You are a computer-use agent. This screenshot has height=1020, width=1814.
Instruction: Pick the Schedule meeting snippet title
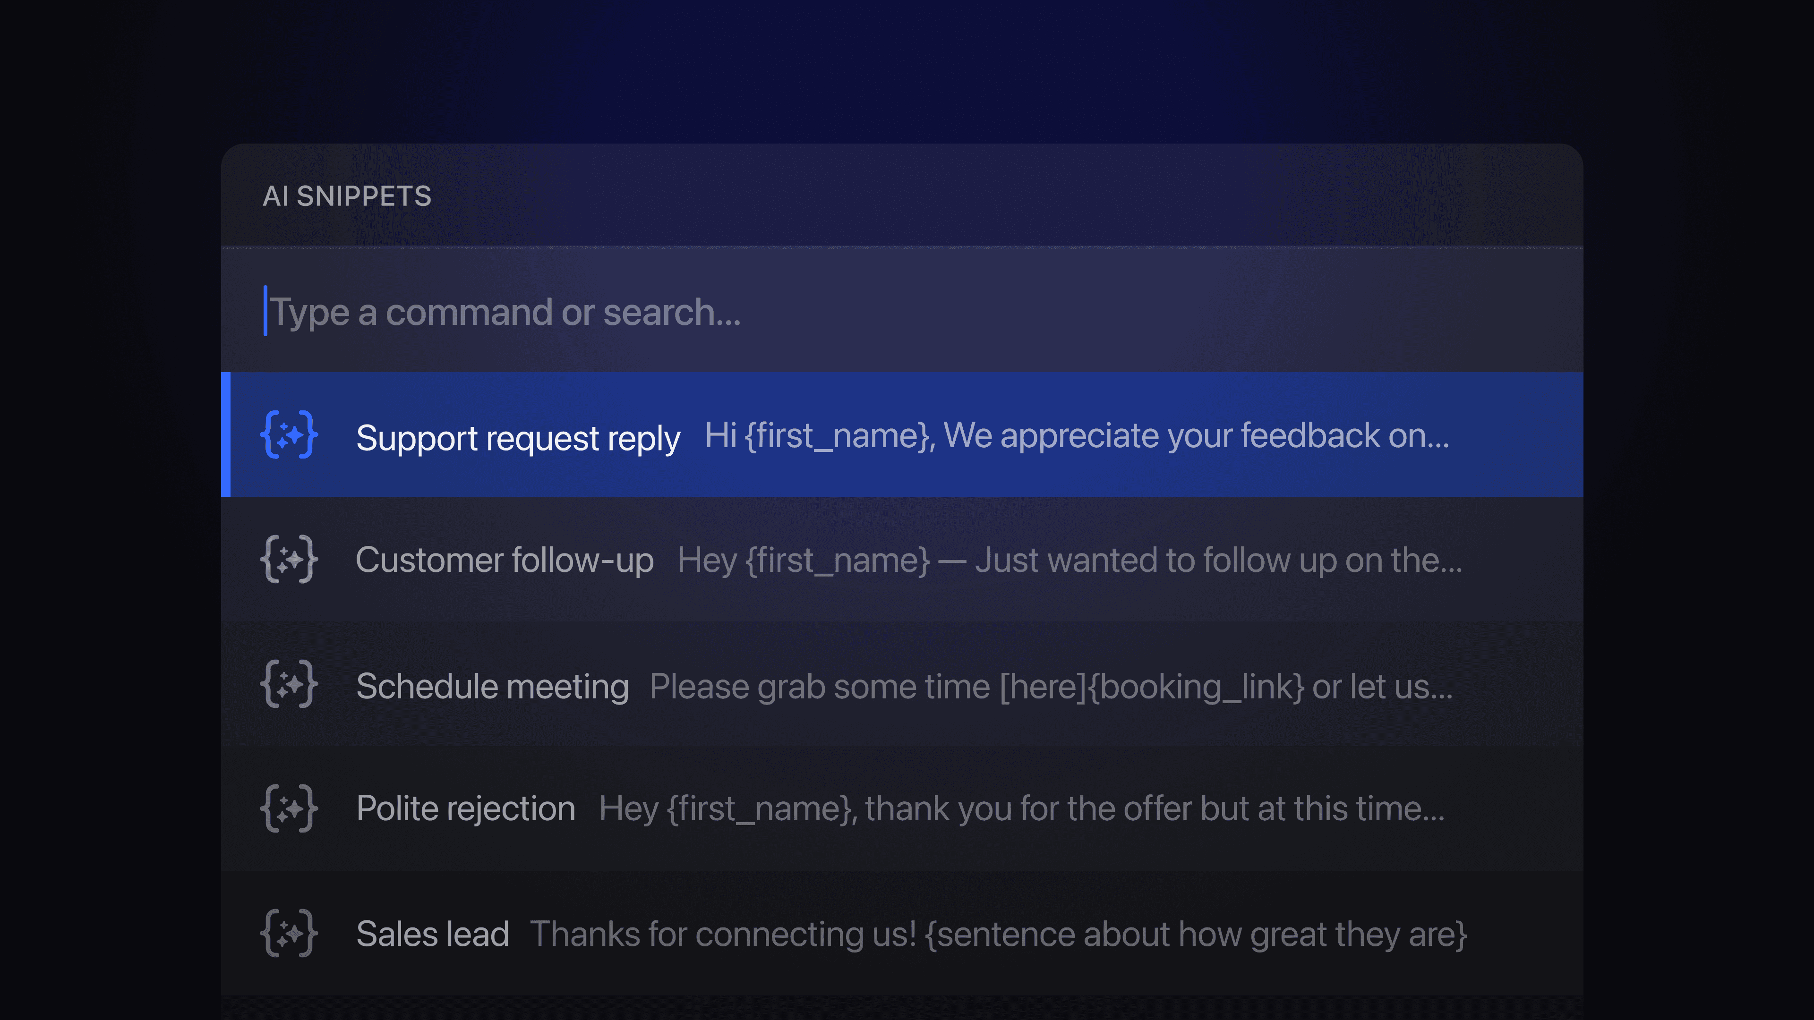click(492, 686)
